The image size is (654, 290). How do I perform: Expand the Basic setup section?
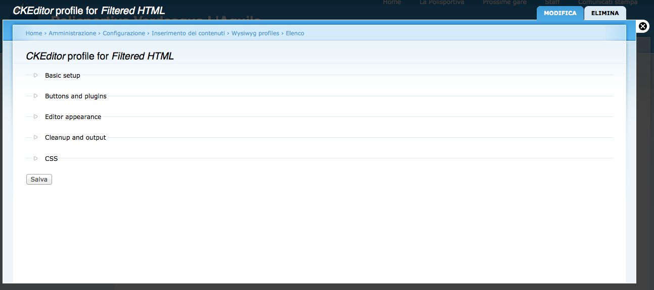coord(62,76)
